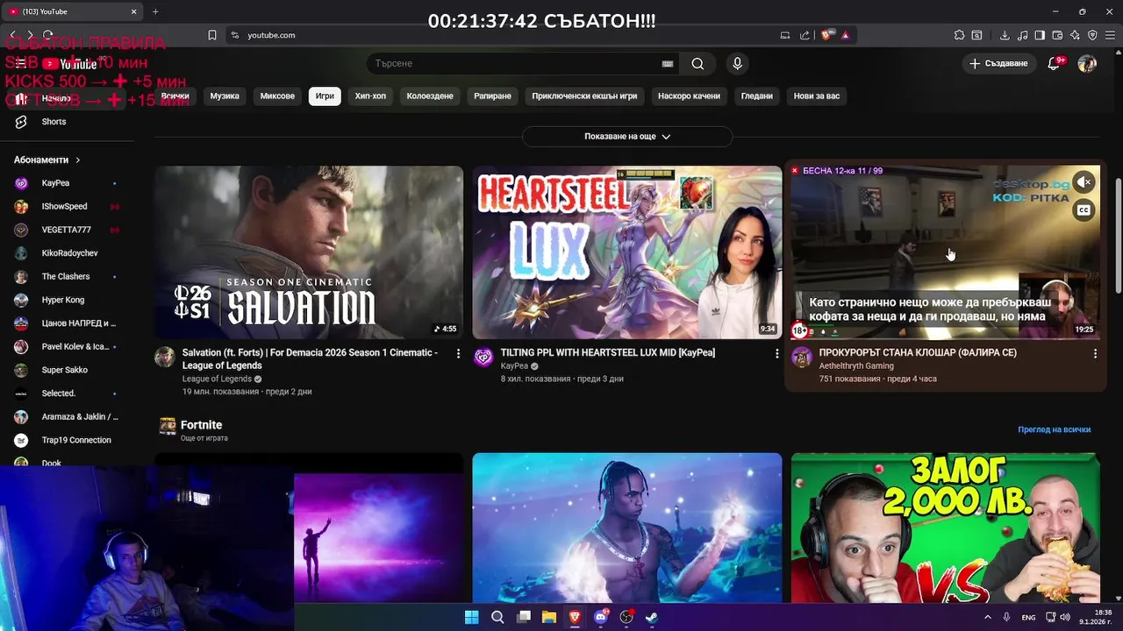The width and height of the screenshot is (1123, 631).
Task: Open the ЗАЛОГ 2,000 ЛВ. thumbnail
Action: point(945,528)
